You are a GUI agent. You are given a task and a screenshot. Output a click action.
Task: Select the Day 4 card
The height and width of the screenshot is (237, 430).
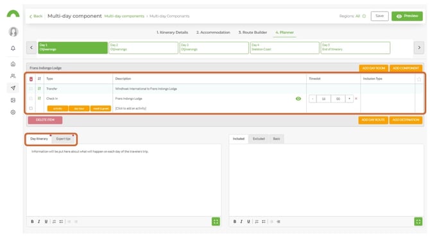(x=285, y=47)
